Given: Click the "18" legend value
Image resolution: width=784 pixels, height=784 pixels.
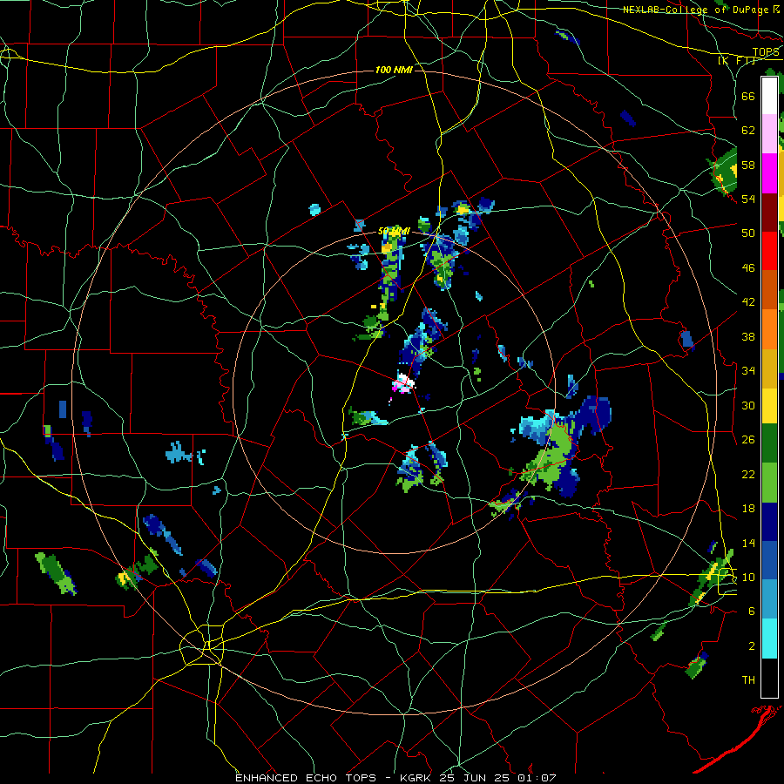Looking at the screenshot, I should (x=748, y=509).
